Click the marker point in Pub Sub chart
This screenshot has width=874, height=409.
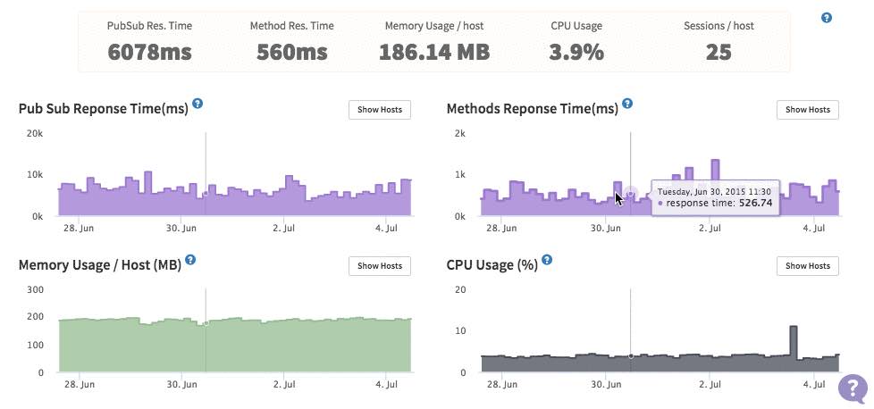(206, 194)
